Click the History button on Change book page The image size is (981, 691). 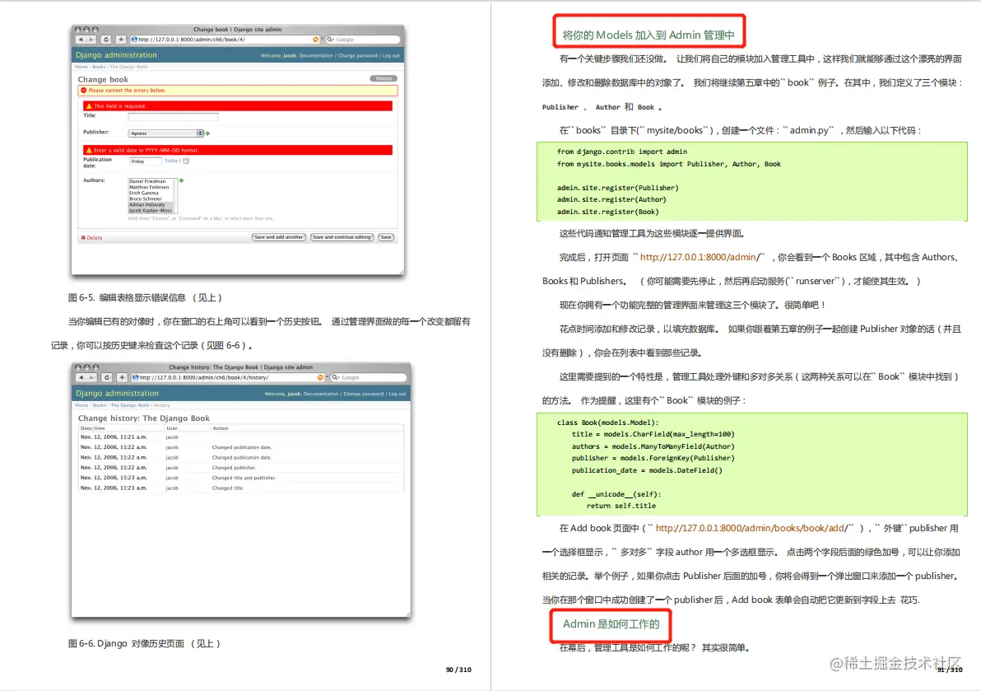384,78
